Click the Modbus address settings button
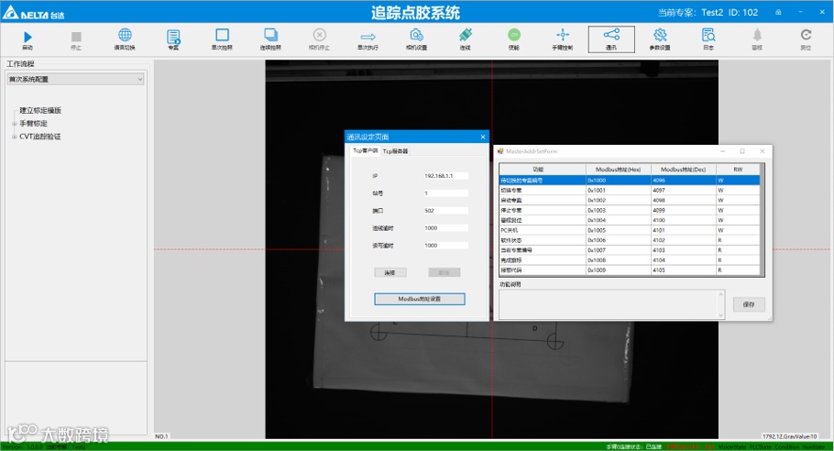 click(x=420, y=299)
